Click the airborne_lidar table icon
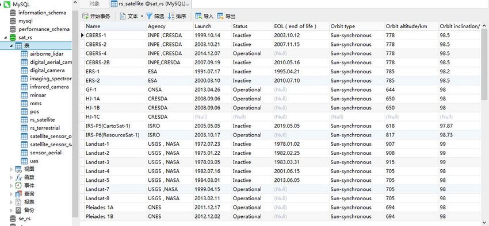Viewport: 489px width, 226px height. coord(24,54)
